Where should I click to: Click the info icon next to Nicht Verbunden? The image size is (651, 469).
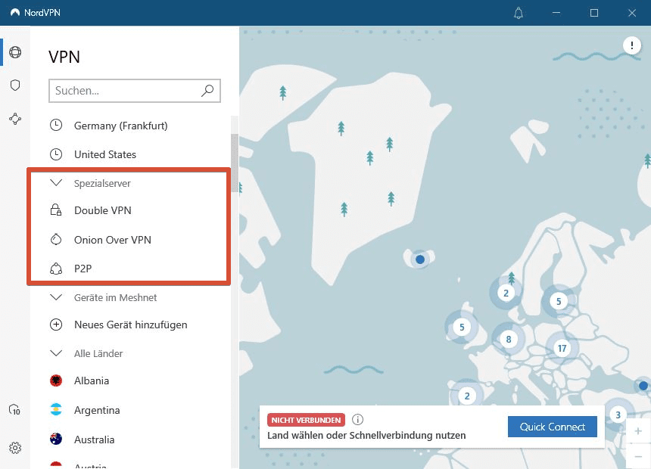pyautogui.click(x=357, y=420)
